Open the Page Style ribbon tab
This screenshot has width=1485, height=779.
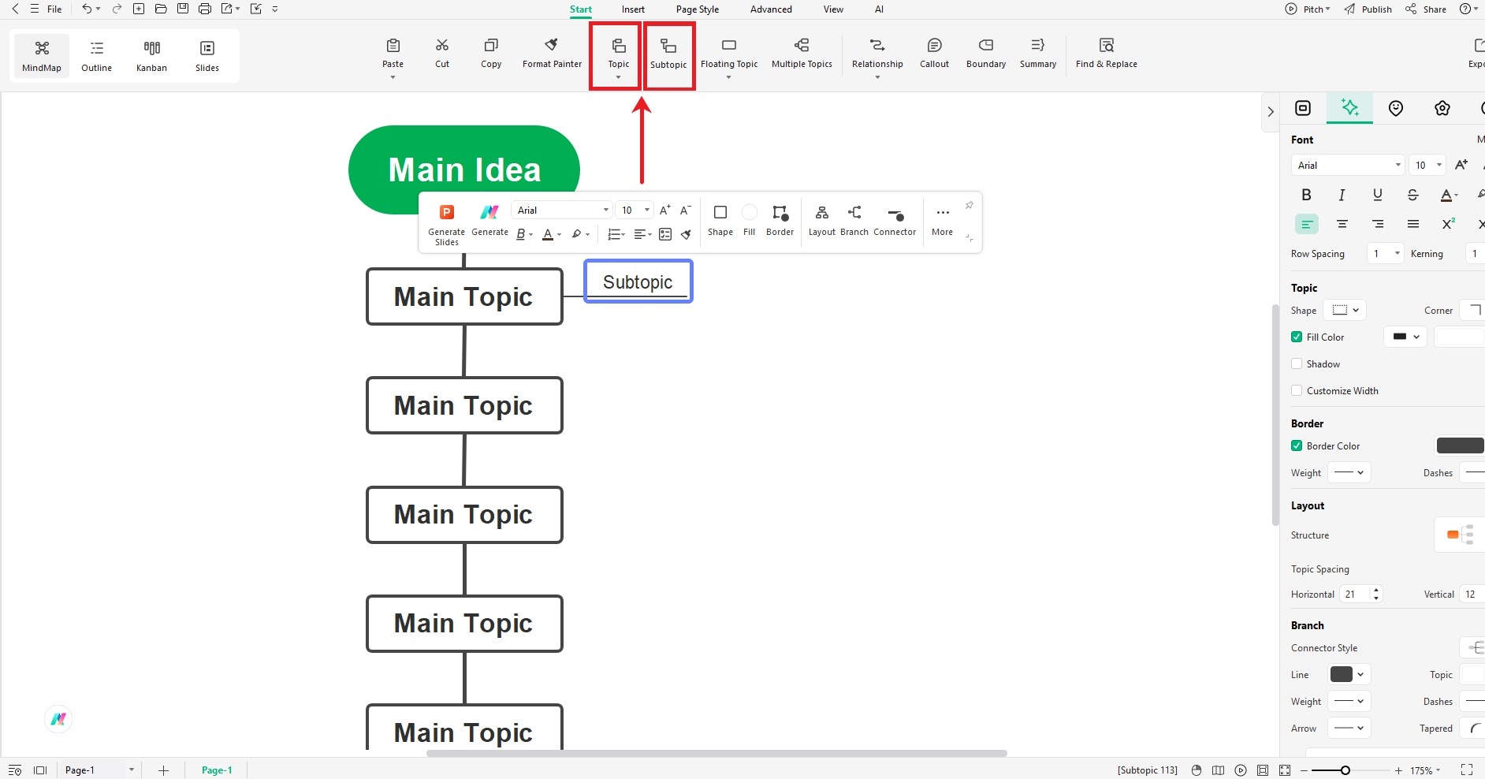(698, 9)
